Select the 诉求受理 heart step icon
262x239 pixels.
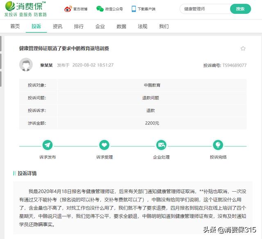coord(104,145)
